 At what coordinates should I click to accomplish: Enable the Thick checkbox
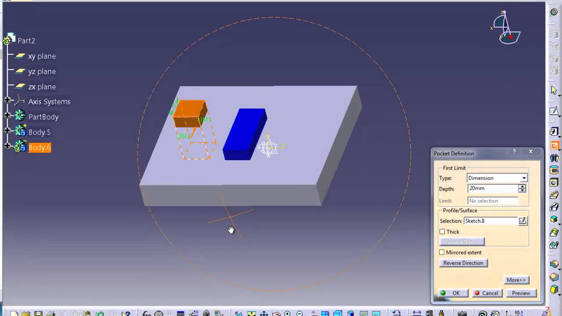(442, 232)
